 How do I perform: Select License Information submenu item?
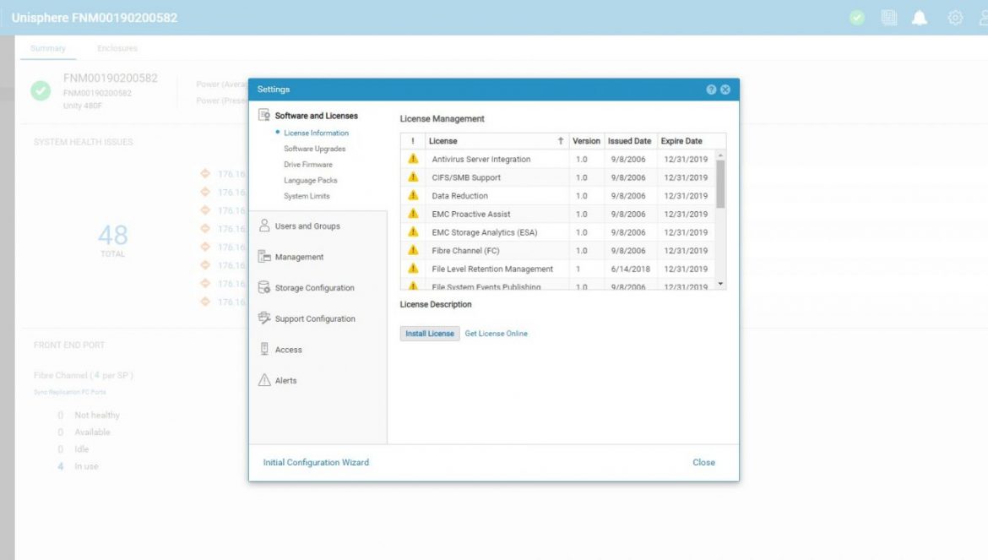tap(316, 133)
